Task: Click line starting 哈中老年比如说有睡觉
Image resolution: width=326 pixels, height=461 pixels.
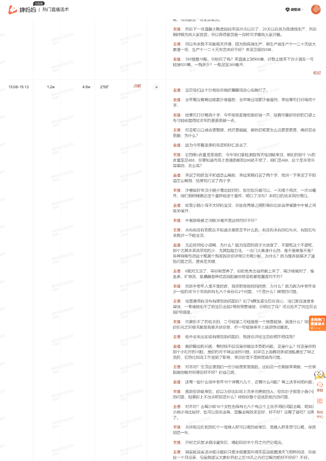Action: [234, 337]
